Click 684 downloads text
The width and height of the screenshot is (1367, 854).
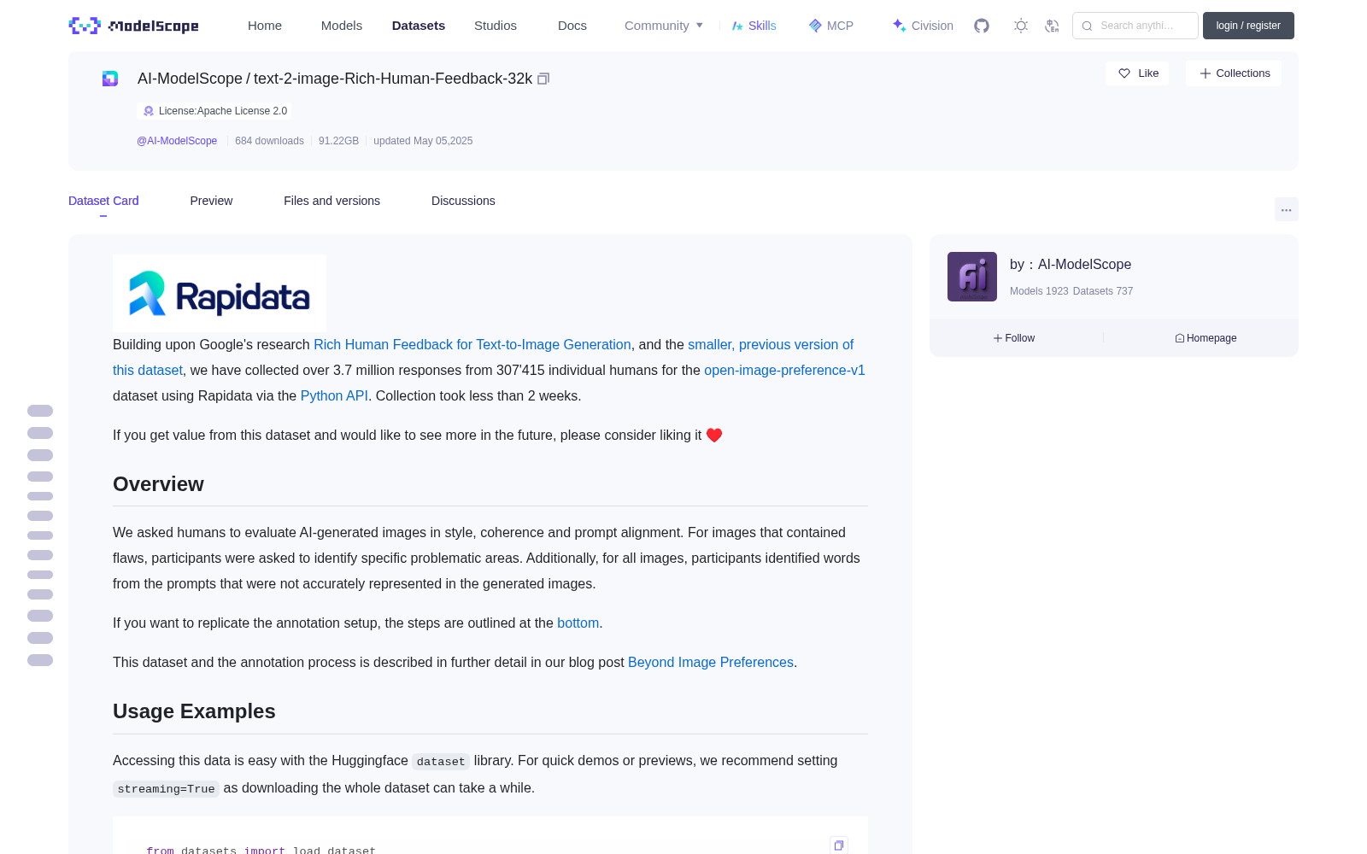point(269,141)
